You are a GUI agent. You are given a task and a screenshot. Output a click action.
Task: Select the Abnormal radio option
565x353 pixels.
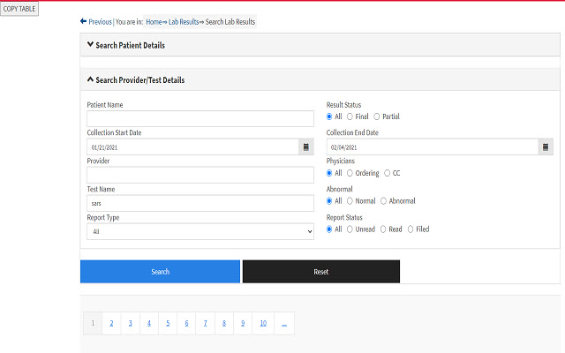click(384, 200)
